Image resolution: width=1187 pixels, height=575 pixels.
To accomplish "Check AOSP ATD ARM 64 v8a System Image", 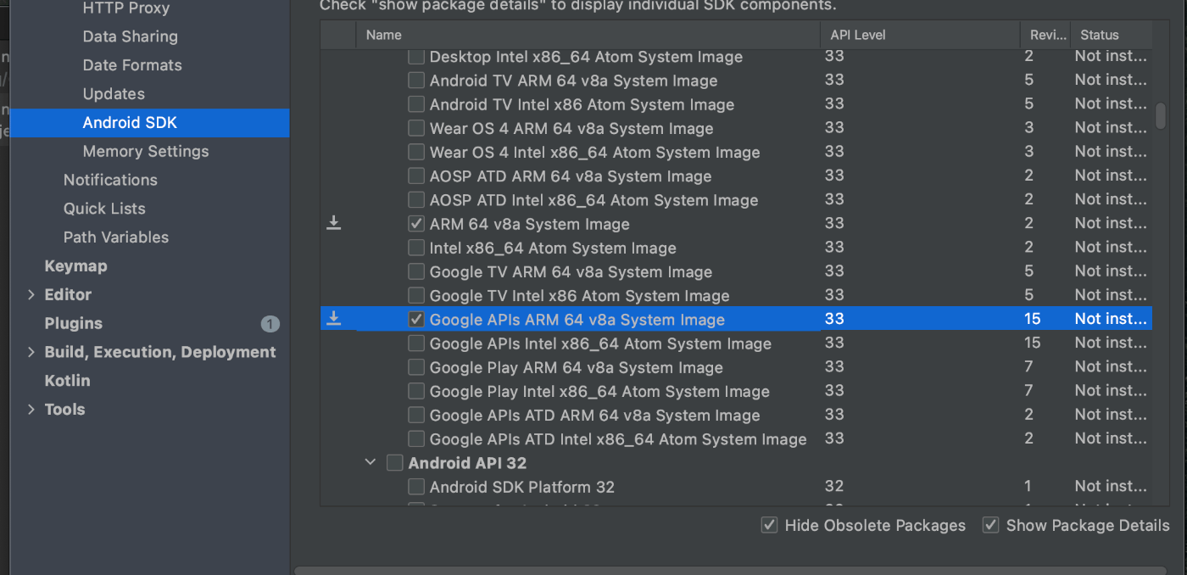I will pyautogui.click(x=416, y=176).
